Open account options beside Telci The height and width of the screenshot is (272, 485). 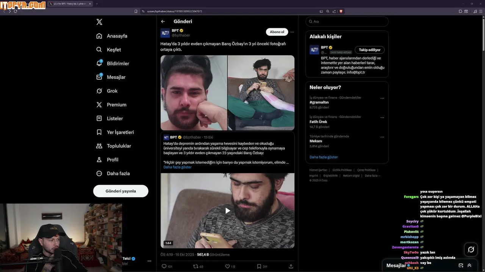(149, 261)
